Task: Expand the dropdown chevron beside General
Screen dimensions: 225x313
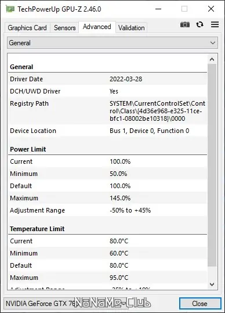Action: (213, 43)
